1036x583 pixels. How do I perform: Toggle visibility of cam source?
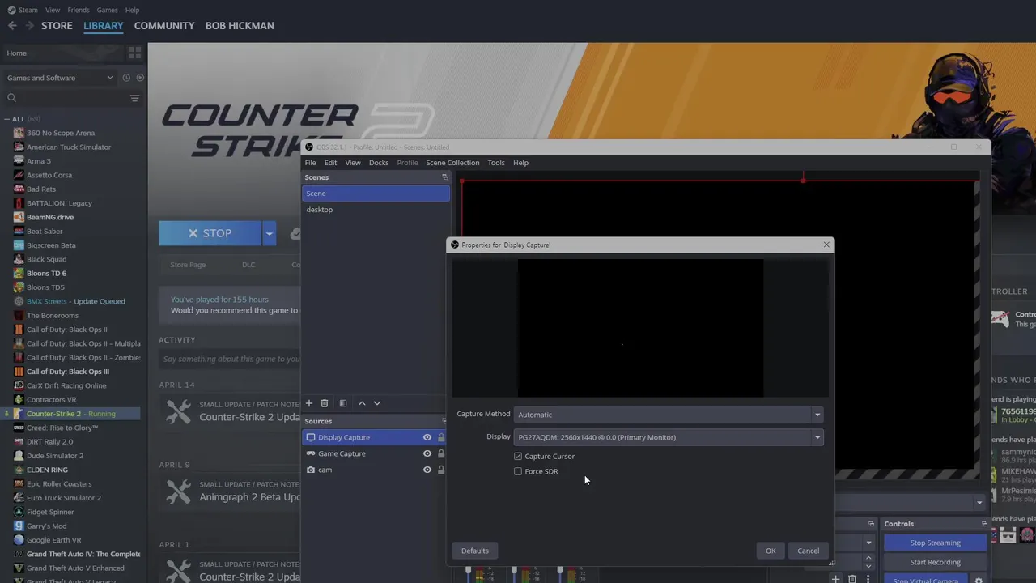(x=427, y=470)
